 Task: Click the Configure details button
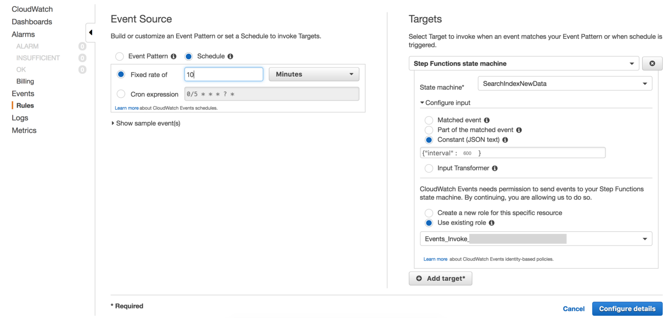click(x=627, y=309)
